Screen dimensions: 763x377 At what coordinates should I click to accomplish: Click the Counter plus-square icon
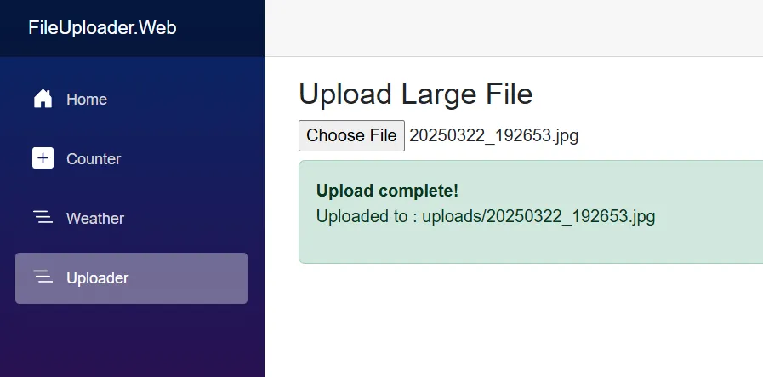[x=43, y=158]
